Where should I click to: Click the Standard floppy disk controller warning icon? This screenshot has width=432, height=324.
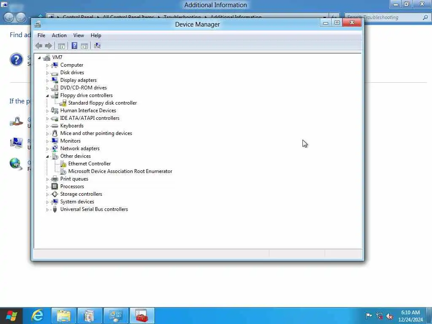63,103
